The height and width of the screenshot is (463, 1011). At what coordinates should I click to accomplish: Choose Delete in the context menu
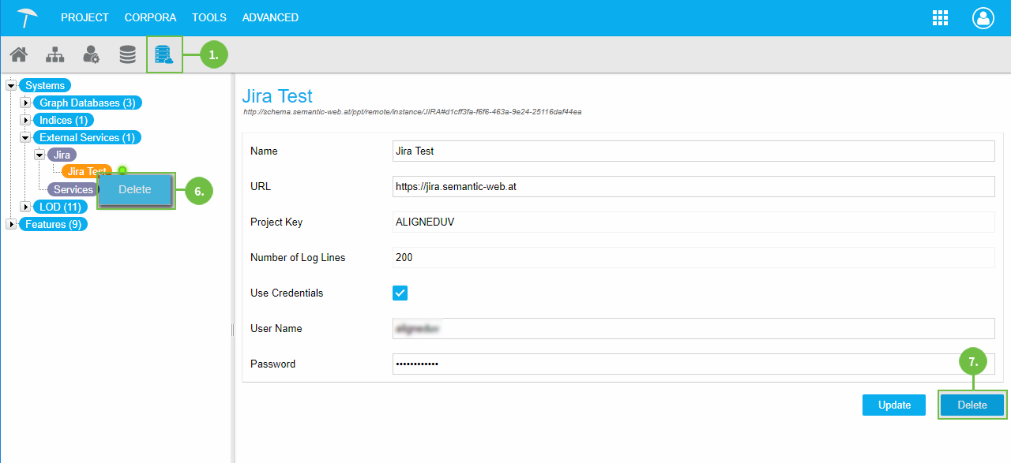coord(134,189)
